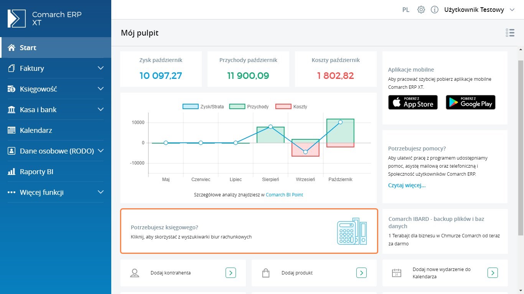Download from the Google Play badge
524x294 pixels.
[470, 102]
